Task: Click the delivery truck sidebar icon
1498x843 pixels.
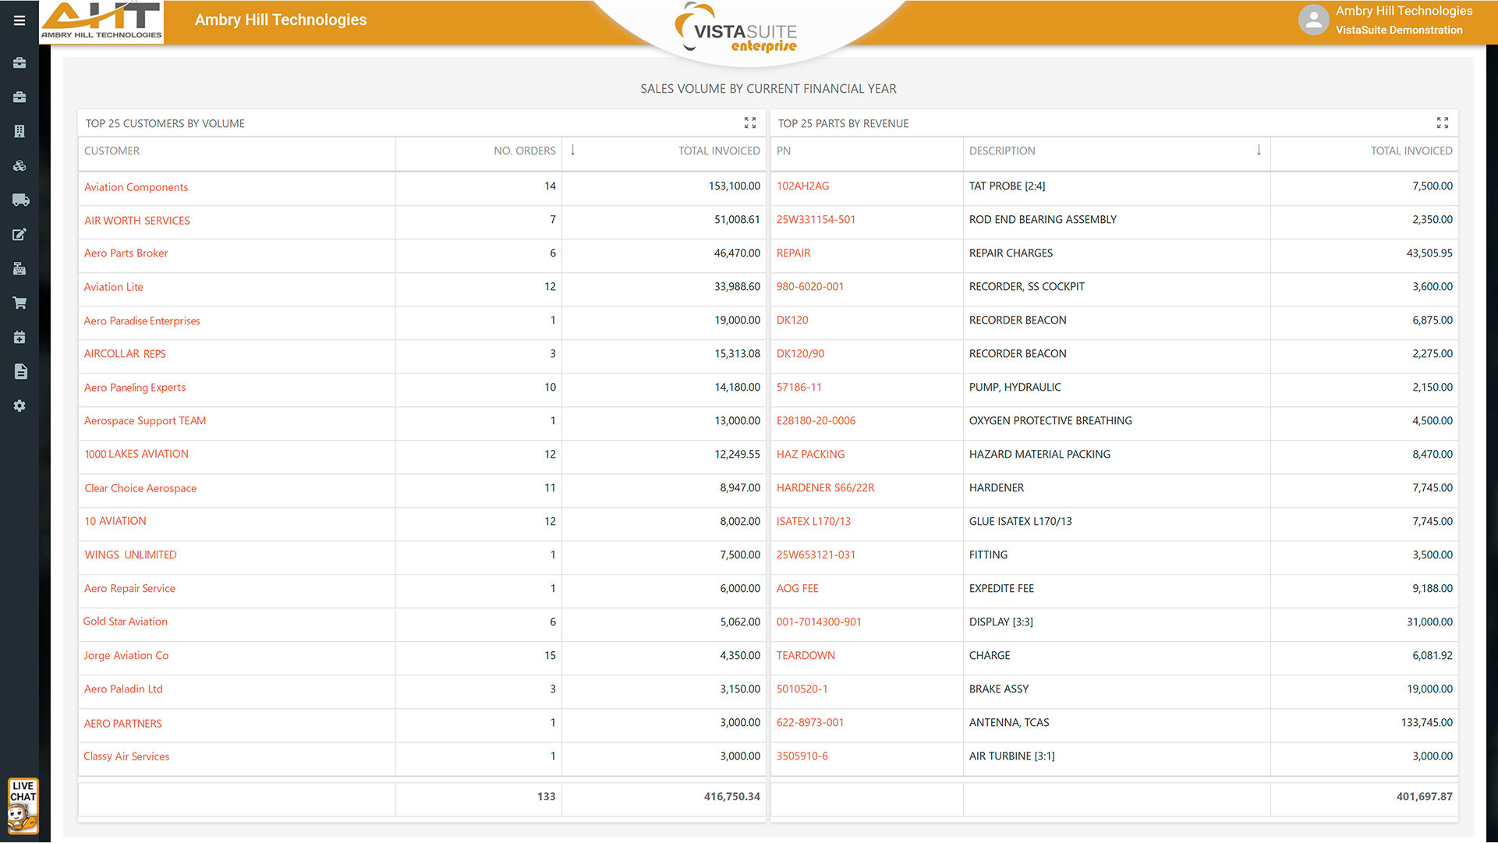Action: (20, 200)
